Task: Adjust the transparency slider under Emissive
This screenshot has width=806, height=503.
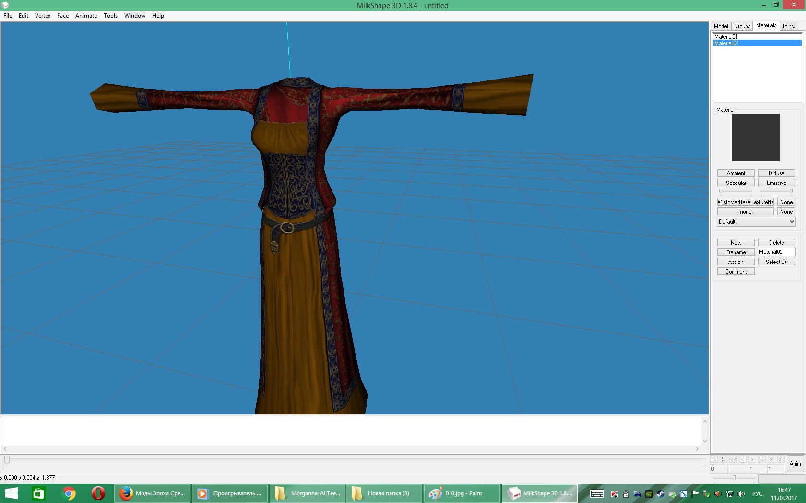Action: pyautogui.click(x=777, y=191)
